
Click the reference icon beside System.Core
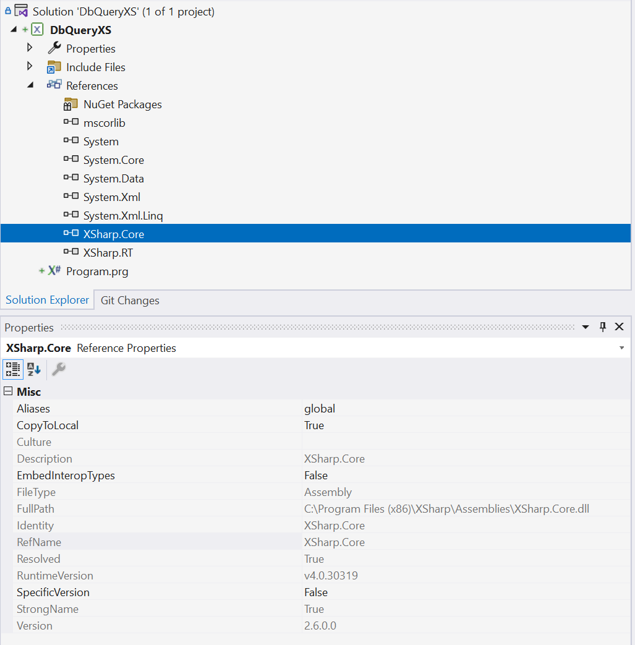point(70,159)
